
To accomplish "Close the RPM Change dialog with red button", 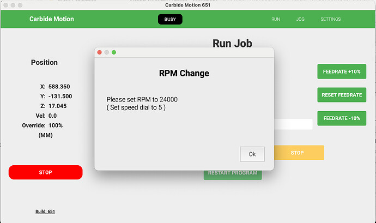I will [100, 52].
